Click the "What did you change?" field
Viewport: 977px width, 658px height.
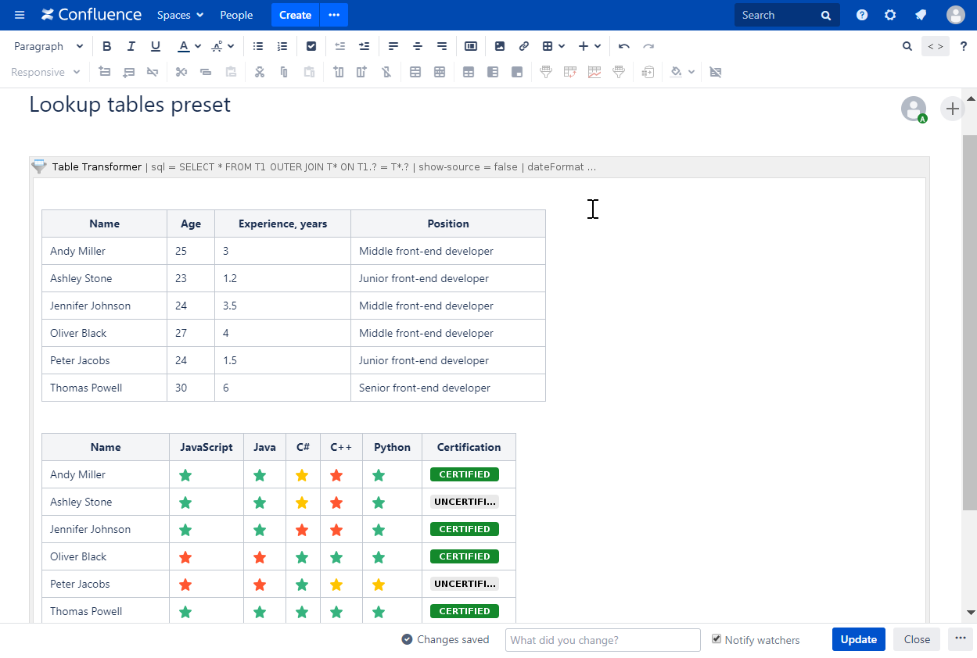(x=602, y=640)
